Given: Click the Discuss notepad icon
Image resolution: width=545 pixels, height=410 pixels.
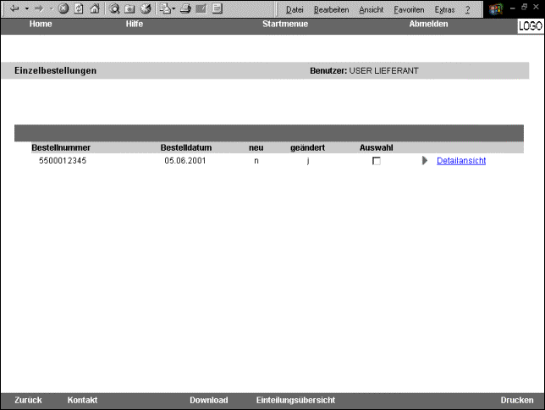Looking at the screenshot, I should (217, 8).
